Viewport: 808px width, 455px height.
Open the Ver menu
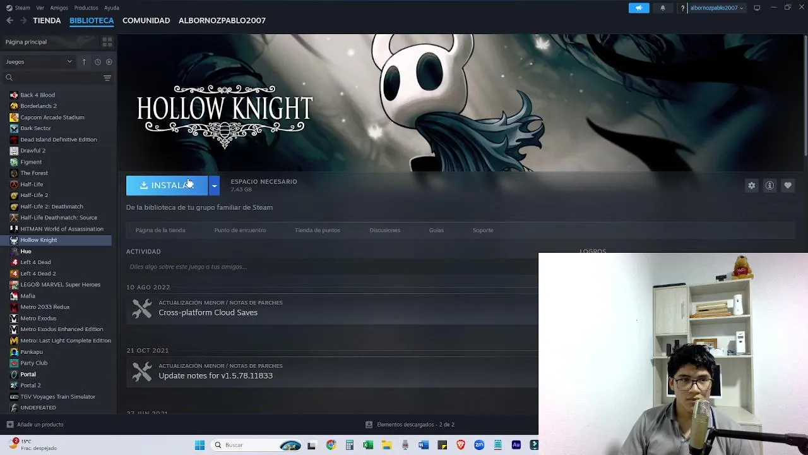coord(40,8)
